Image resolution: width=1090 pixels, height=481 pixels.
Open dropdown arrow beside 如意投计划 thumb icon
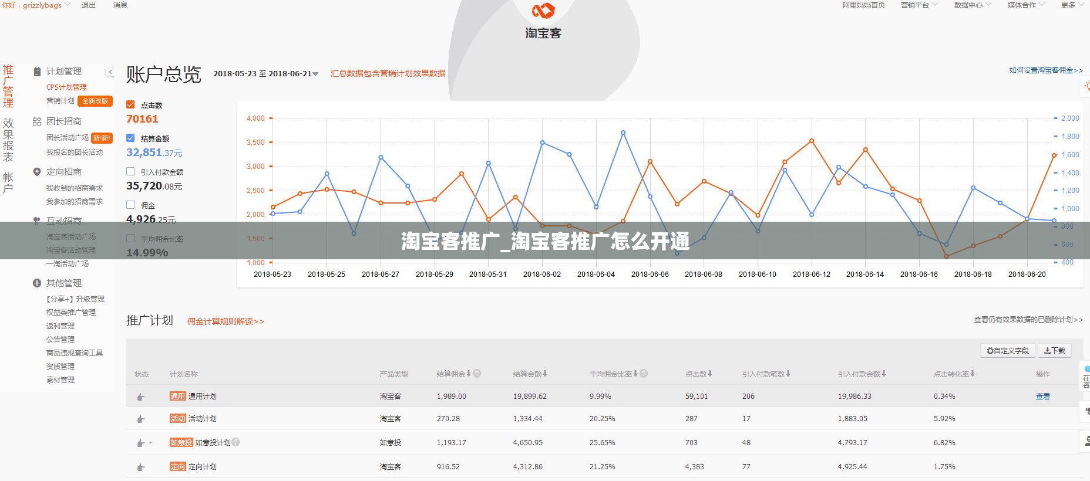click(x=150, y=443)
